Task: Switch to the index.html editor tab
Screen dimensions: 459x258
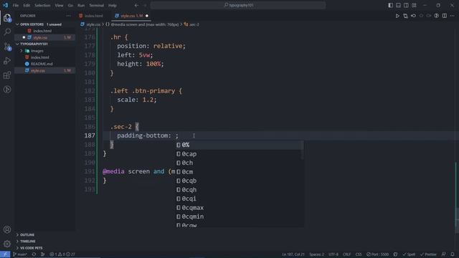Action: (x=94, y=16)
